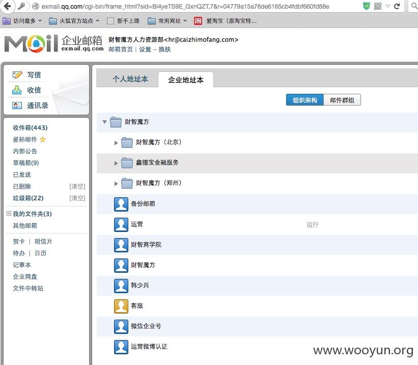Click the key icon in address bar

(21, 6)
